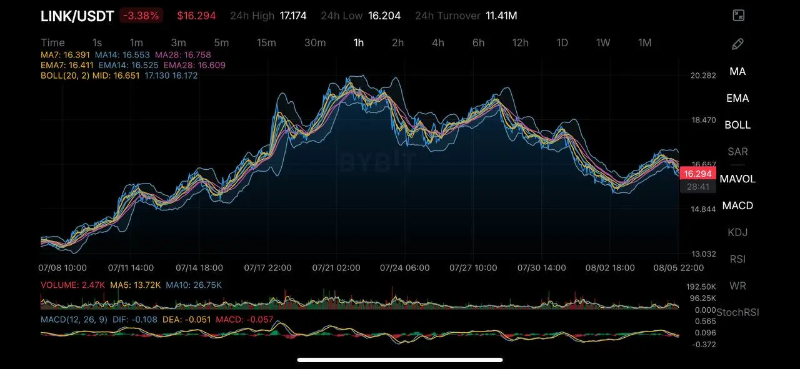Switch to the 6h interval

click(x=478, y=42)
